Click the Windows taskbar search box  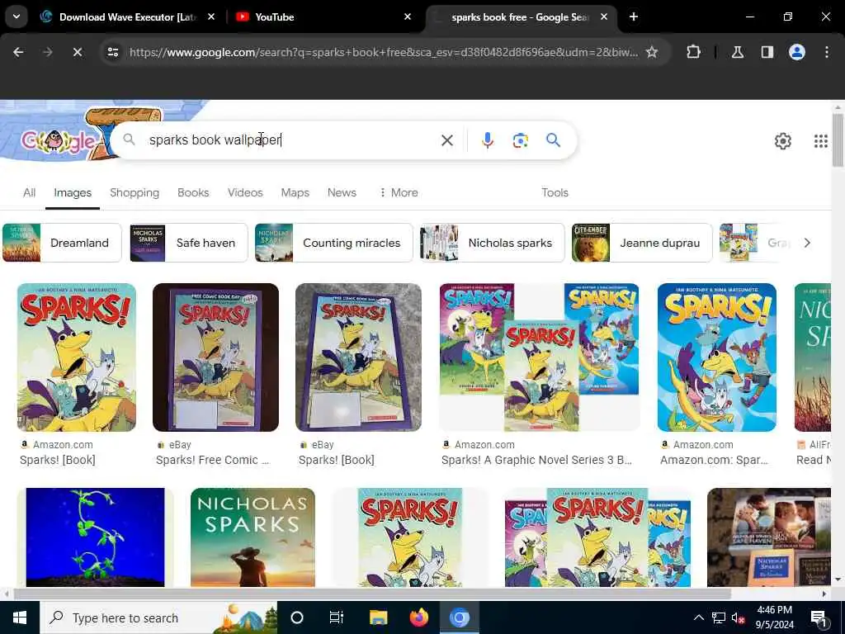tap(158, 617)
